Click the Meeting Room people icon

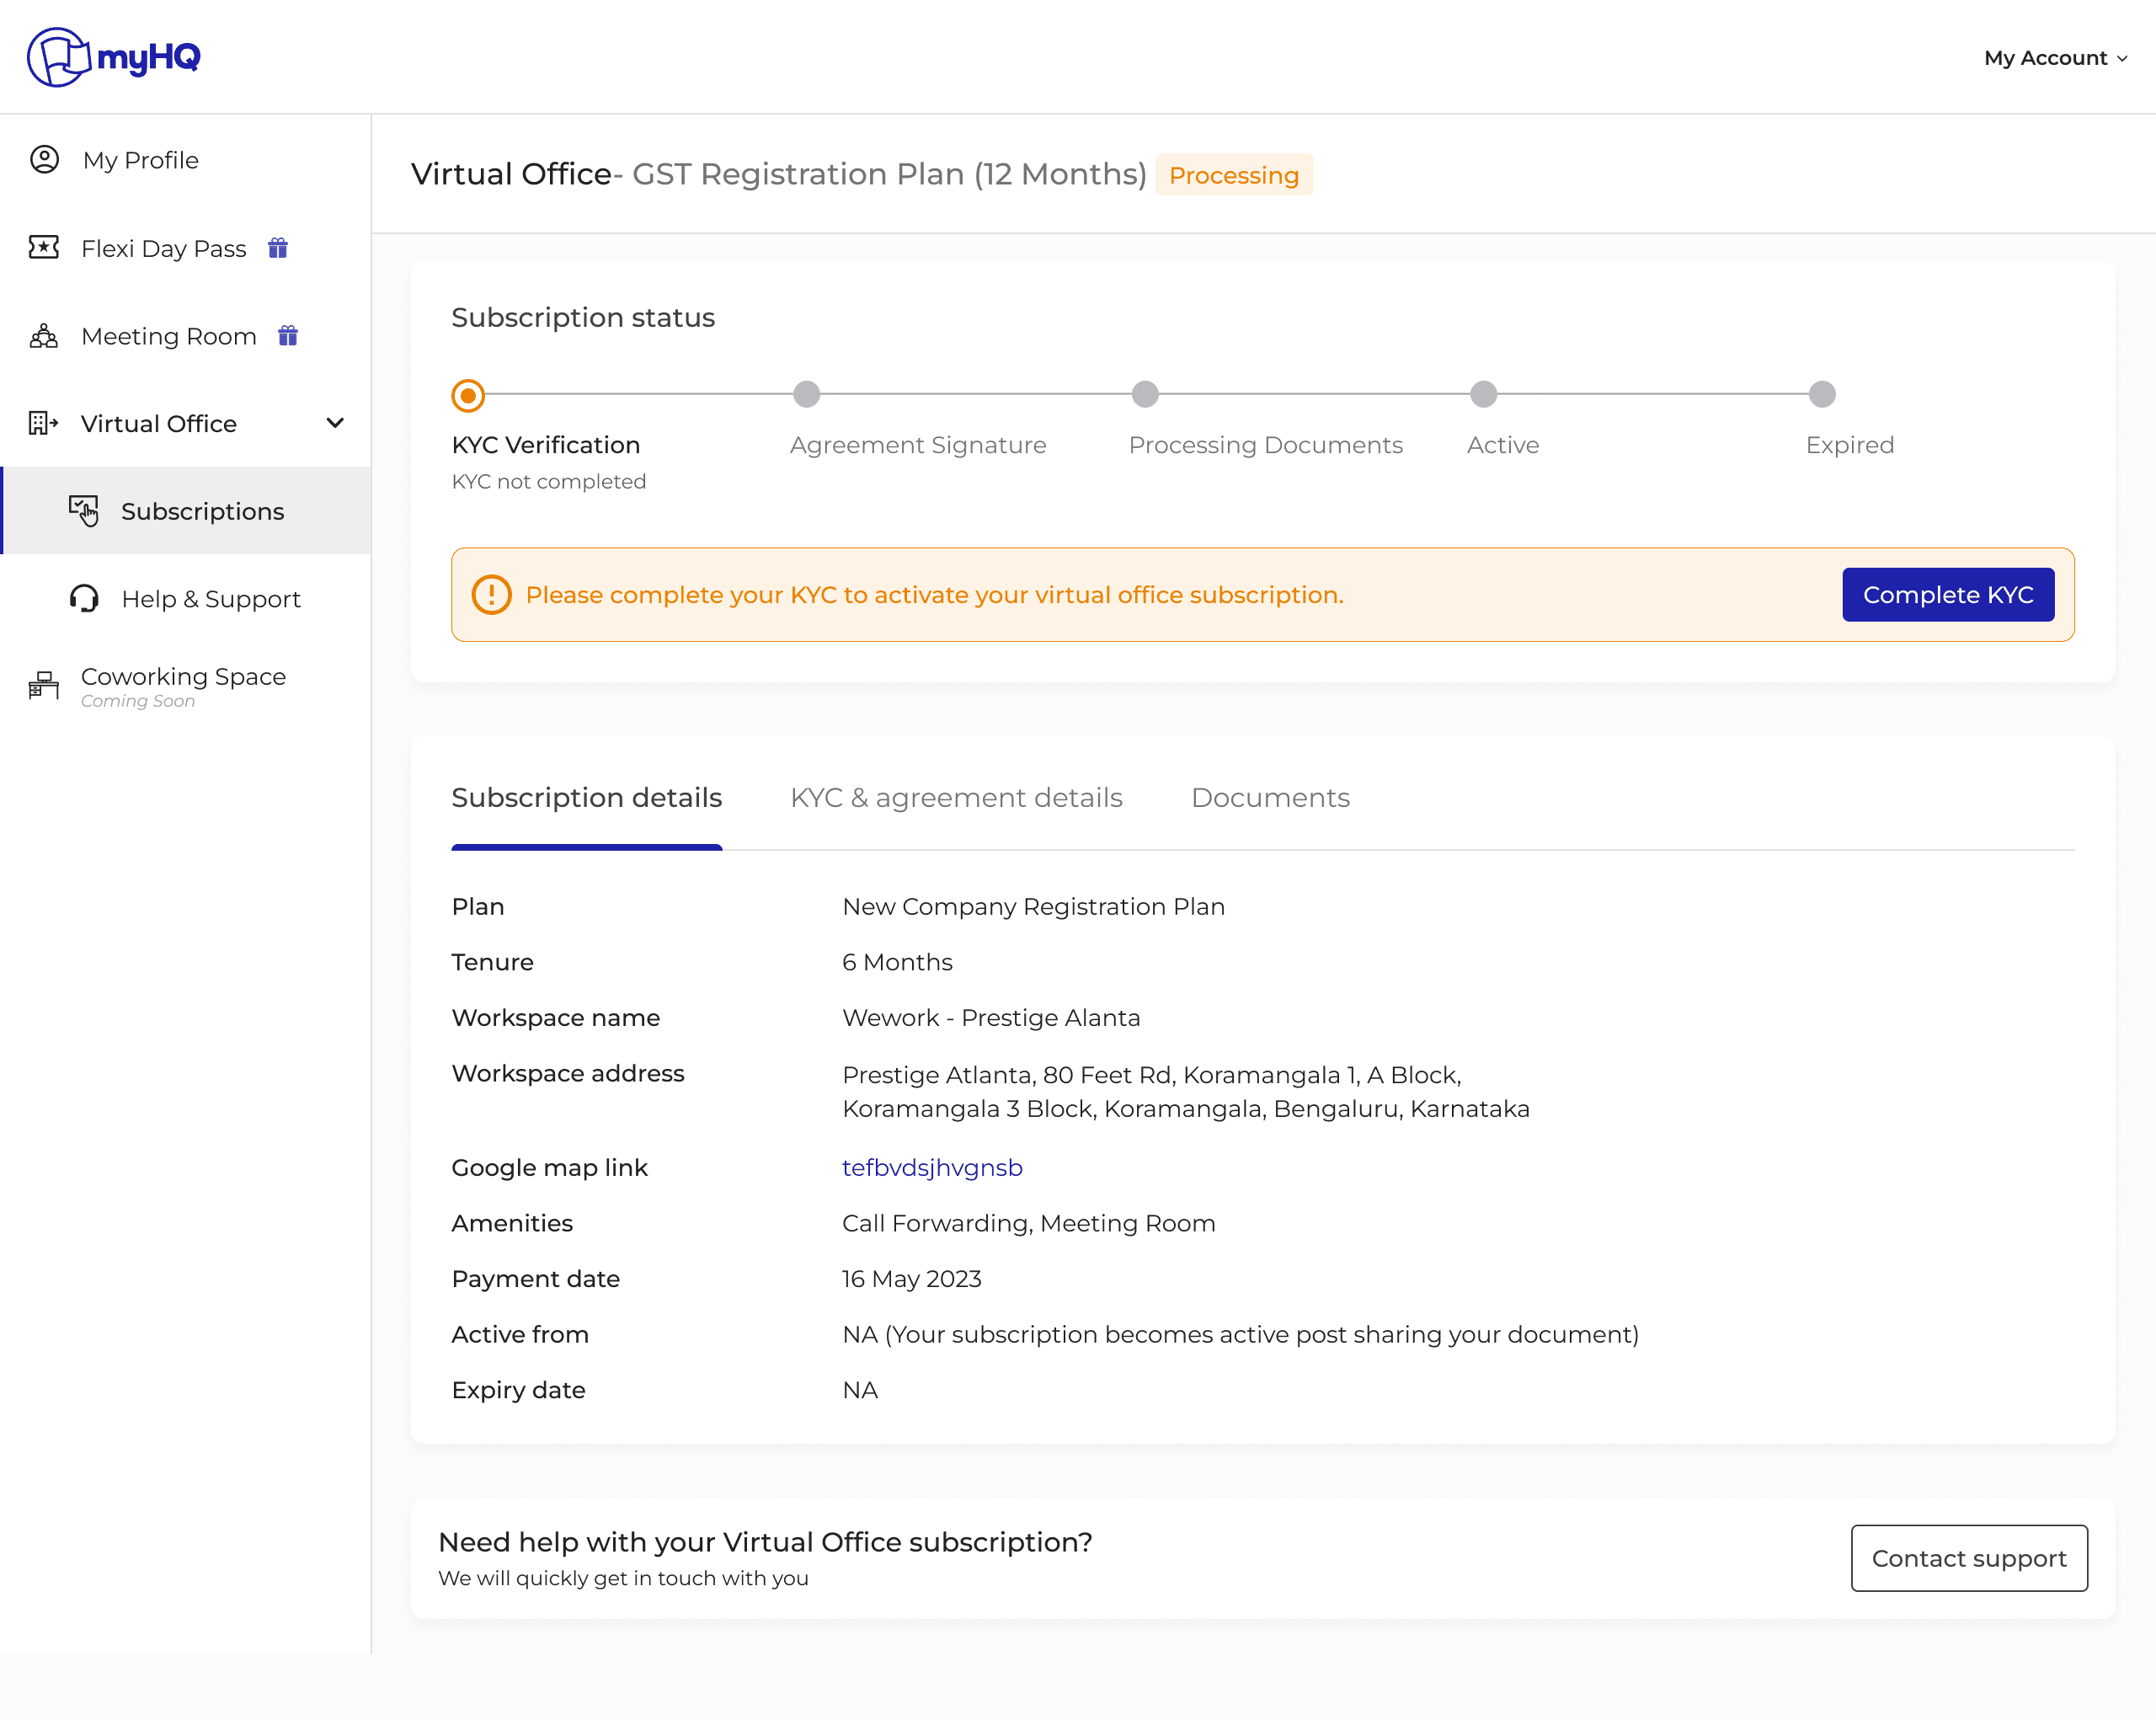coord(44,336)
